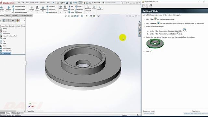This screenshot has width=208, height=117.
Task: Select the Fillet tool in Features
Action: click(61, 7)
